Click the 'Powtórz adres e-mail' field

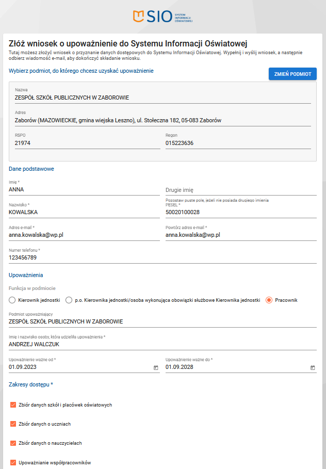(x=240, y=235)
